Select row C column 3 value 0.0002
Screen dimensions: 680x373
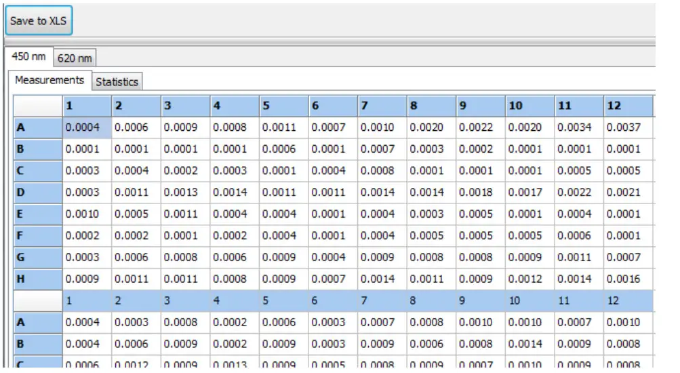coord(185,171)
